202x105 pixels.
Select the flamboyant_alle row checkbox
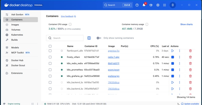(x=50, y=51)
